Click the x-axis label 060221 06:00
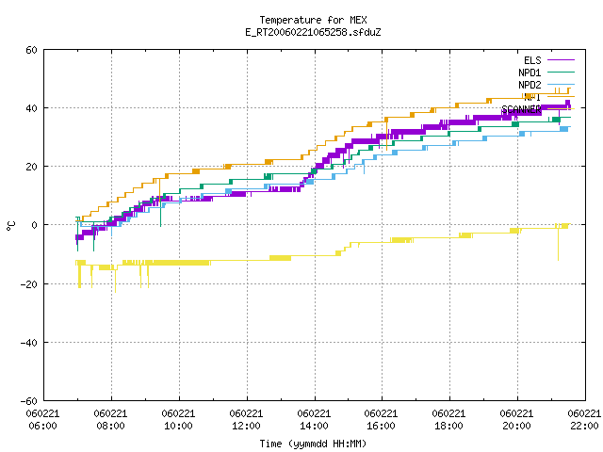 coord(42,420)
